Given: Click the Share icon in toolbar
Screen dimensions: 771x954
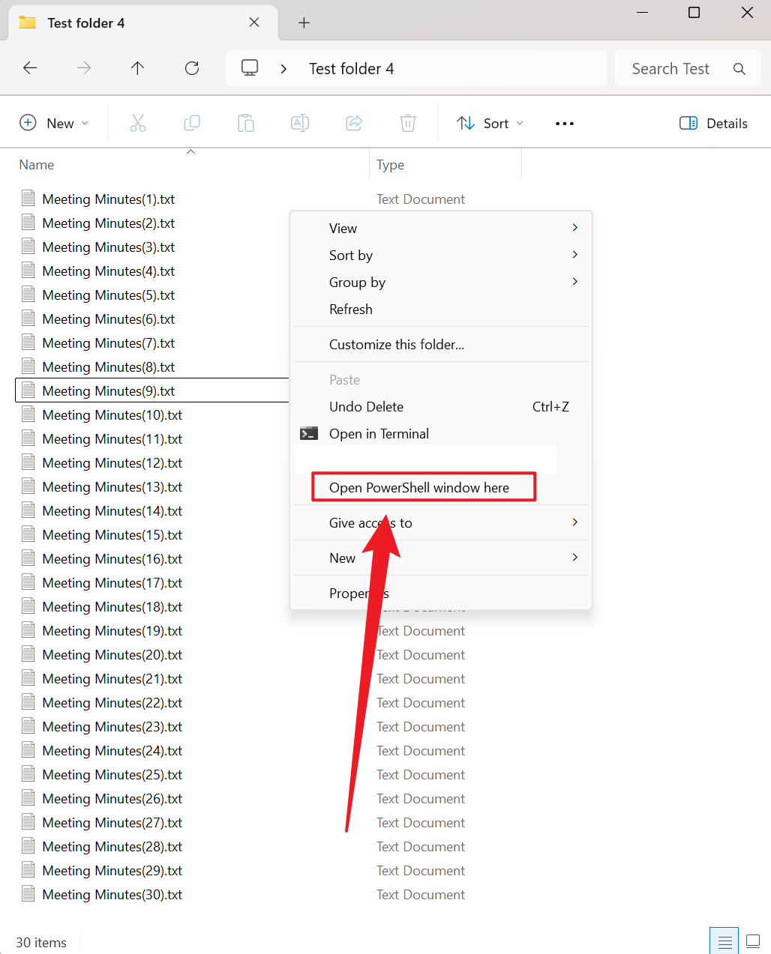Looking at the screenshot, I should (354, 123).
